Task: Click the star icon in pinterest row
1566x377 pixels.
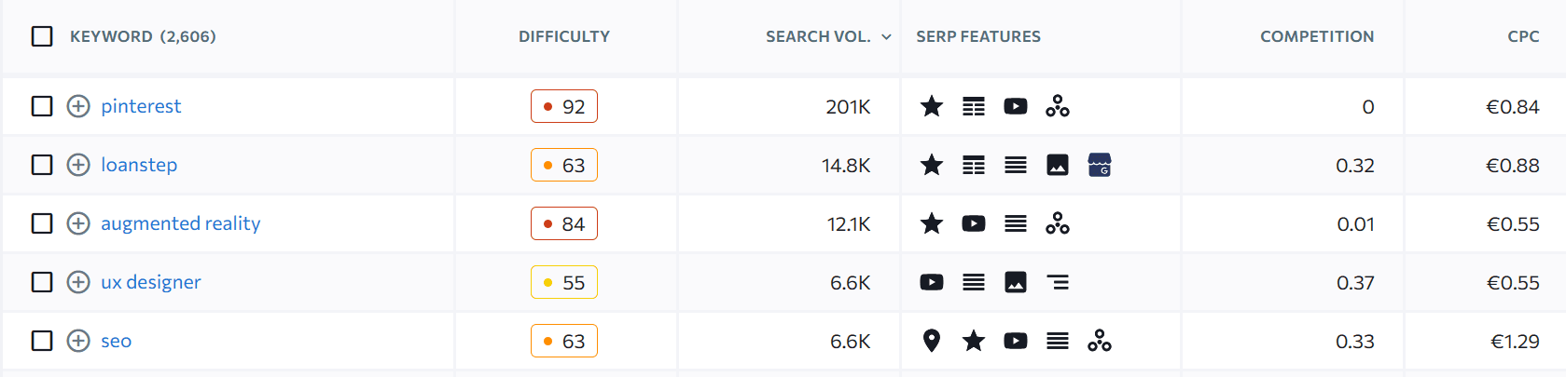Action: [x=931, y=106]
